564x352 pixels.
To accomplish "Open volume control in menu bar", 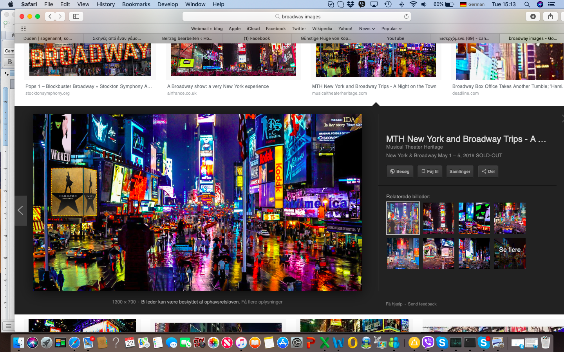I will coord(424,4).
